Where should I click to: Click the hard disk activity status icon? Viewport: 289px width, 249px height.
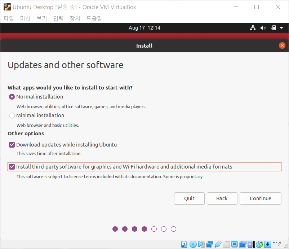[x=184, y=244]
